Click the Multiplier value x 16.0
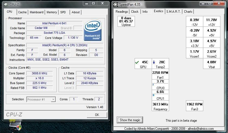 40,78
